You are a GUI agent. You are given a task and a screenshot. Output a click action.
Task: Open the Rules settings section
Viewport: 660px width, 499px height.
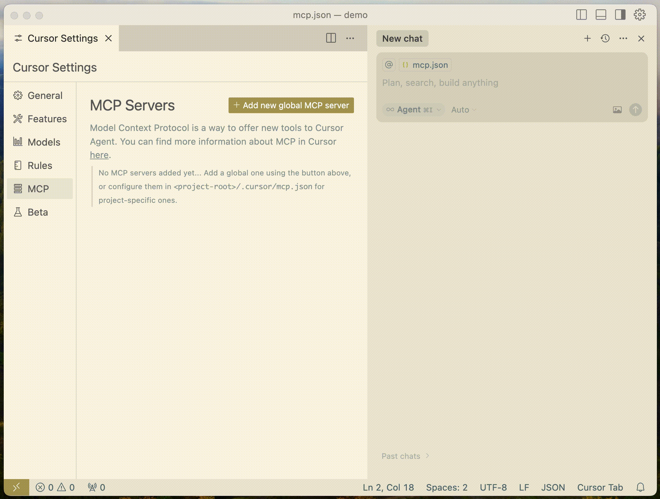pos(40,166)
